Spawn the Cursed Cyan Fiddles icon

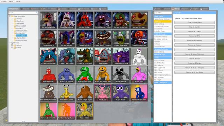point(66,56)
